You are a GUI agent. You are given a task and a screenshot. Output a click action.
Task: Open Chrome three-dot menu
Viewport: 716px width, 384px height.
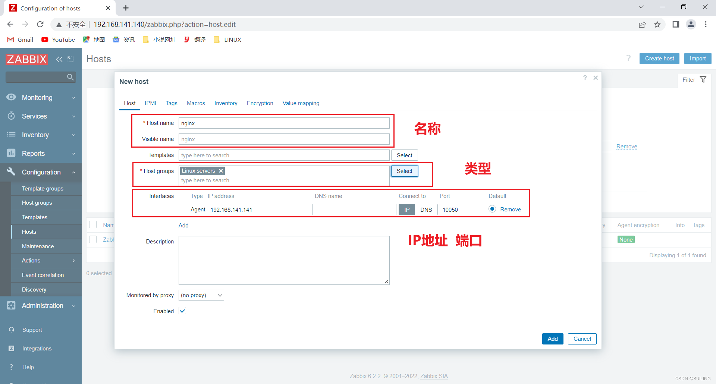[706, 24]
